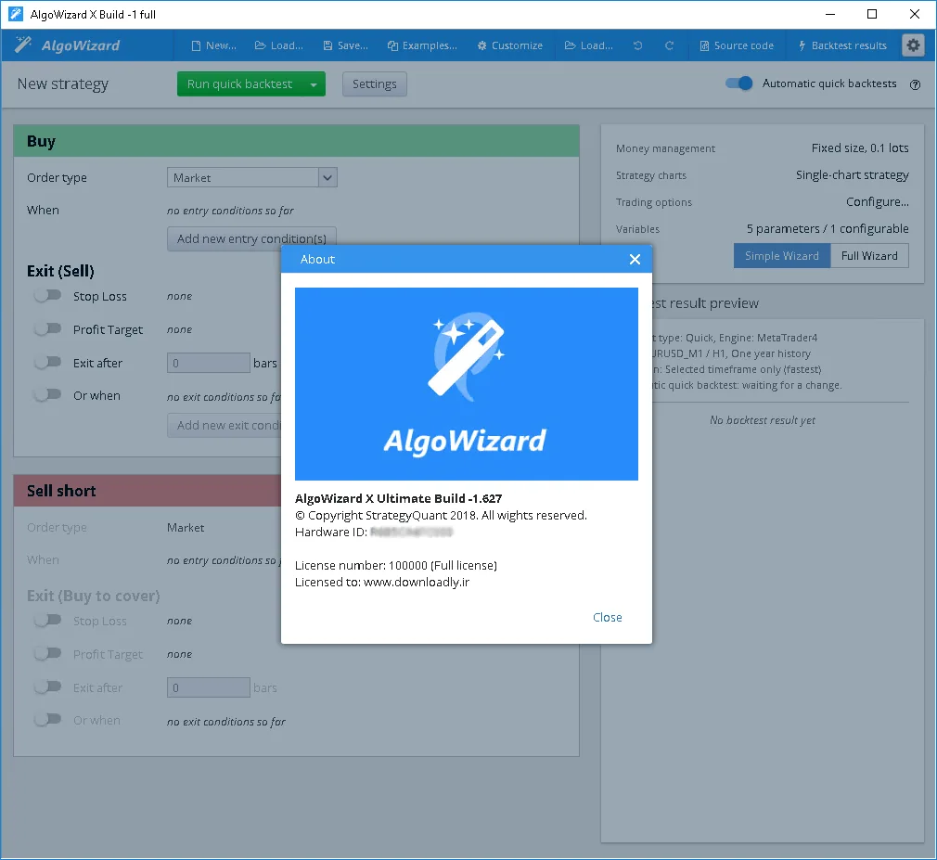Click the undo arrow icon
Image resolution: width=937 pixels, height=860 pixels.
click(x=637, y=45)
